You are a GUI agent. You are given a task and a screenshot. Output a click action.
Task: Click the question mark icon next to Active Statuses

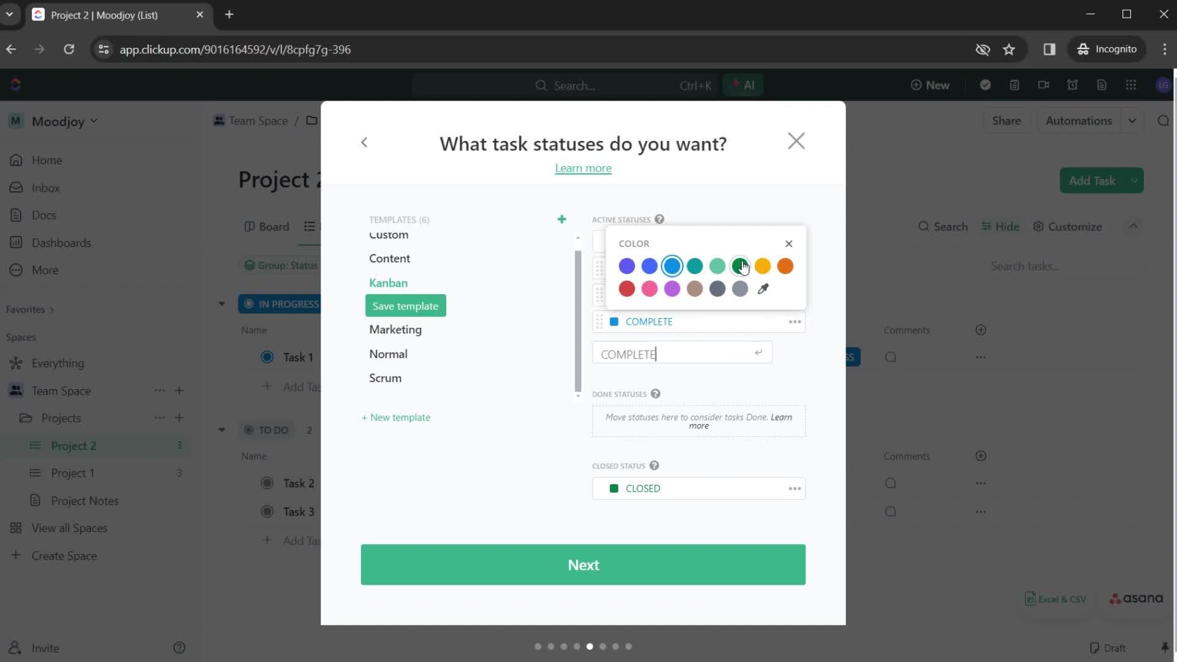[x=660, y=219]
